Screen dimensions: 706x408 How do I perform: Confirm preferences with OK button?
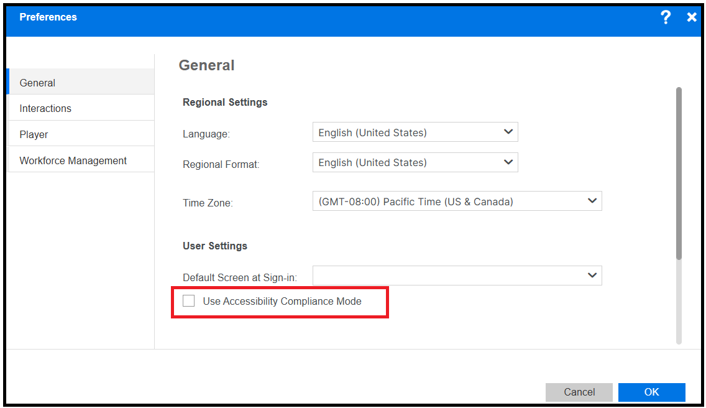[651, 392]
